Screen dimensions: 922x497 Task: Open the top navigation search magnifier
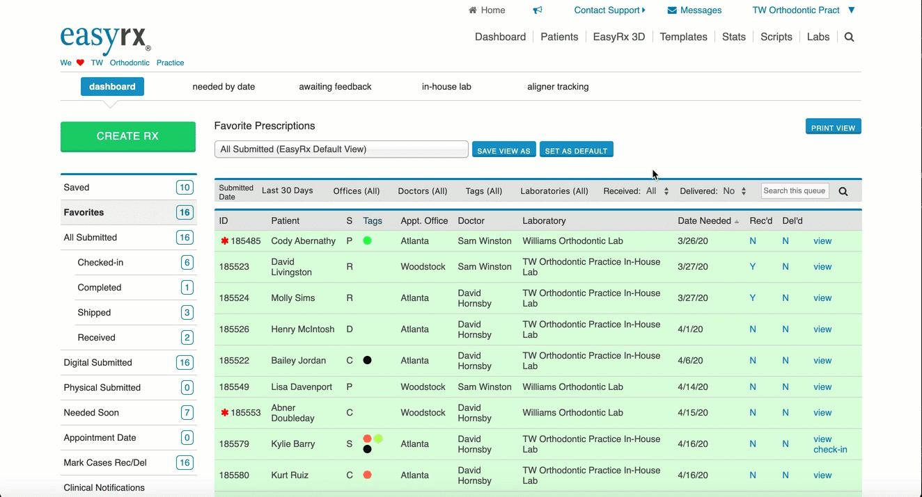click(849, 37)
